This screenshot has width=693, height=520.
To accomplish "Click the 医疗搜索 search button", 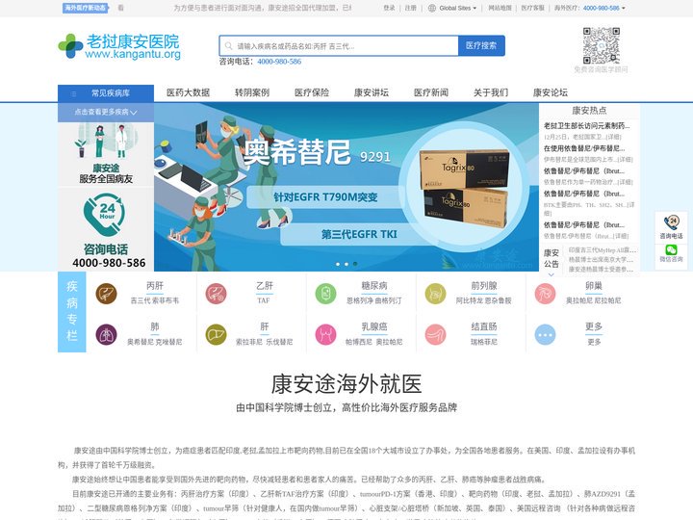I will 481,45.
